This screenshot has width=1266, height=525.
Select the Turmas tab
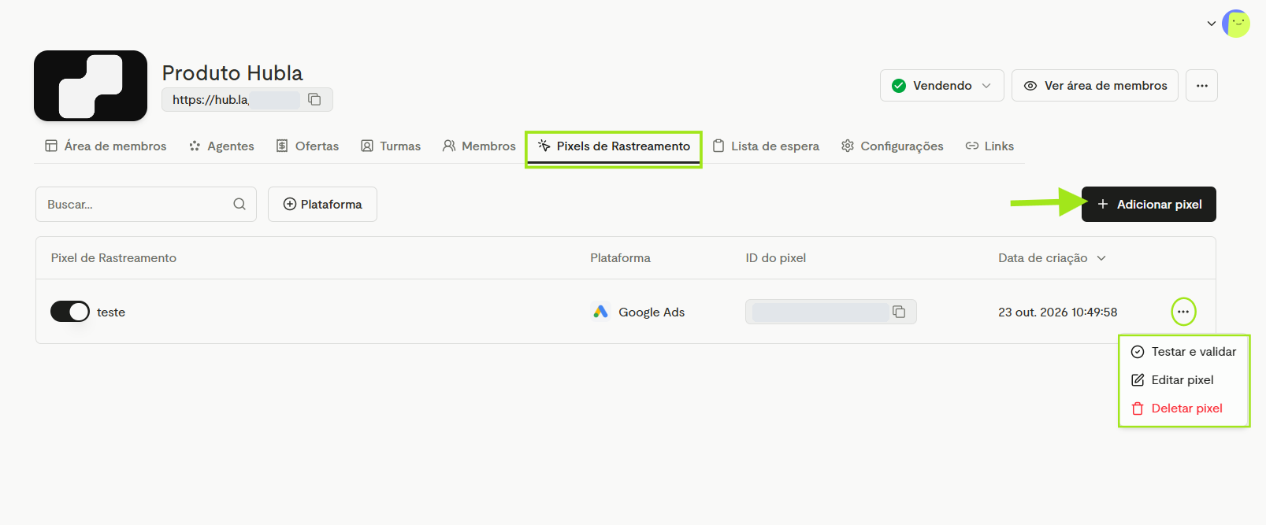coord(391,146)
